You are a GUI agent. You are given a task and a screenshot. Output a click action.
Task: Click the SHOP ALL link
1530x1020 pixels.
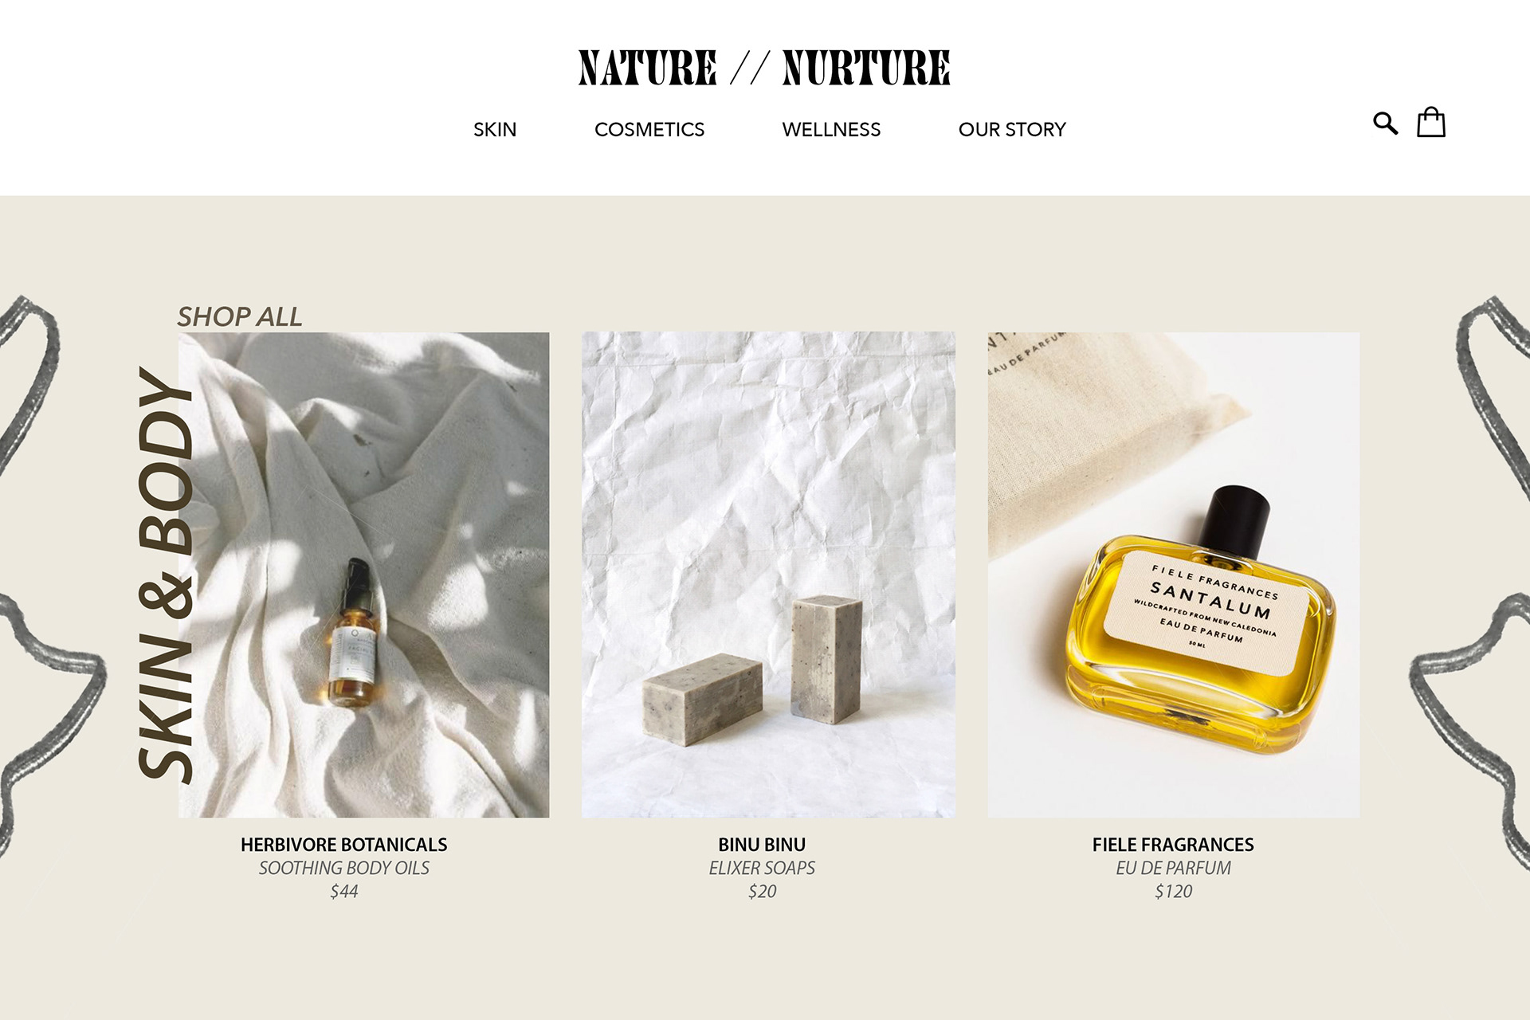click(x=240, y=316)
